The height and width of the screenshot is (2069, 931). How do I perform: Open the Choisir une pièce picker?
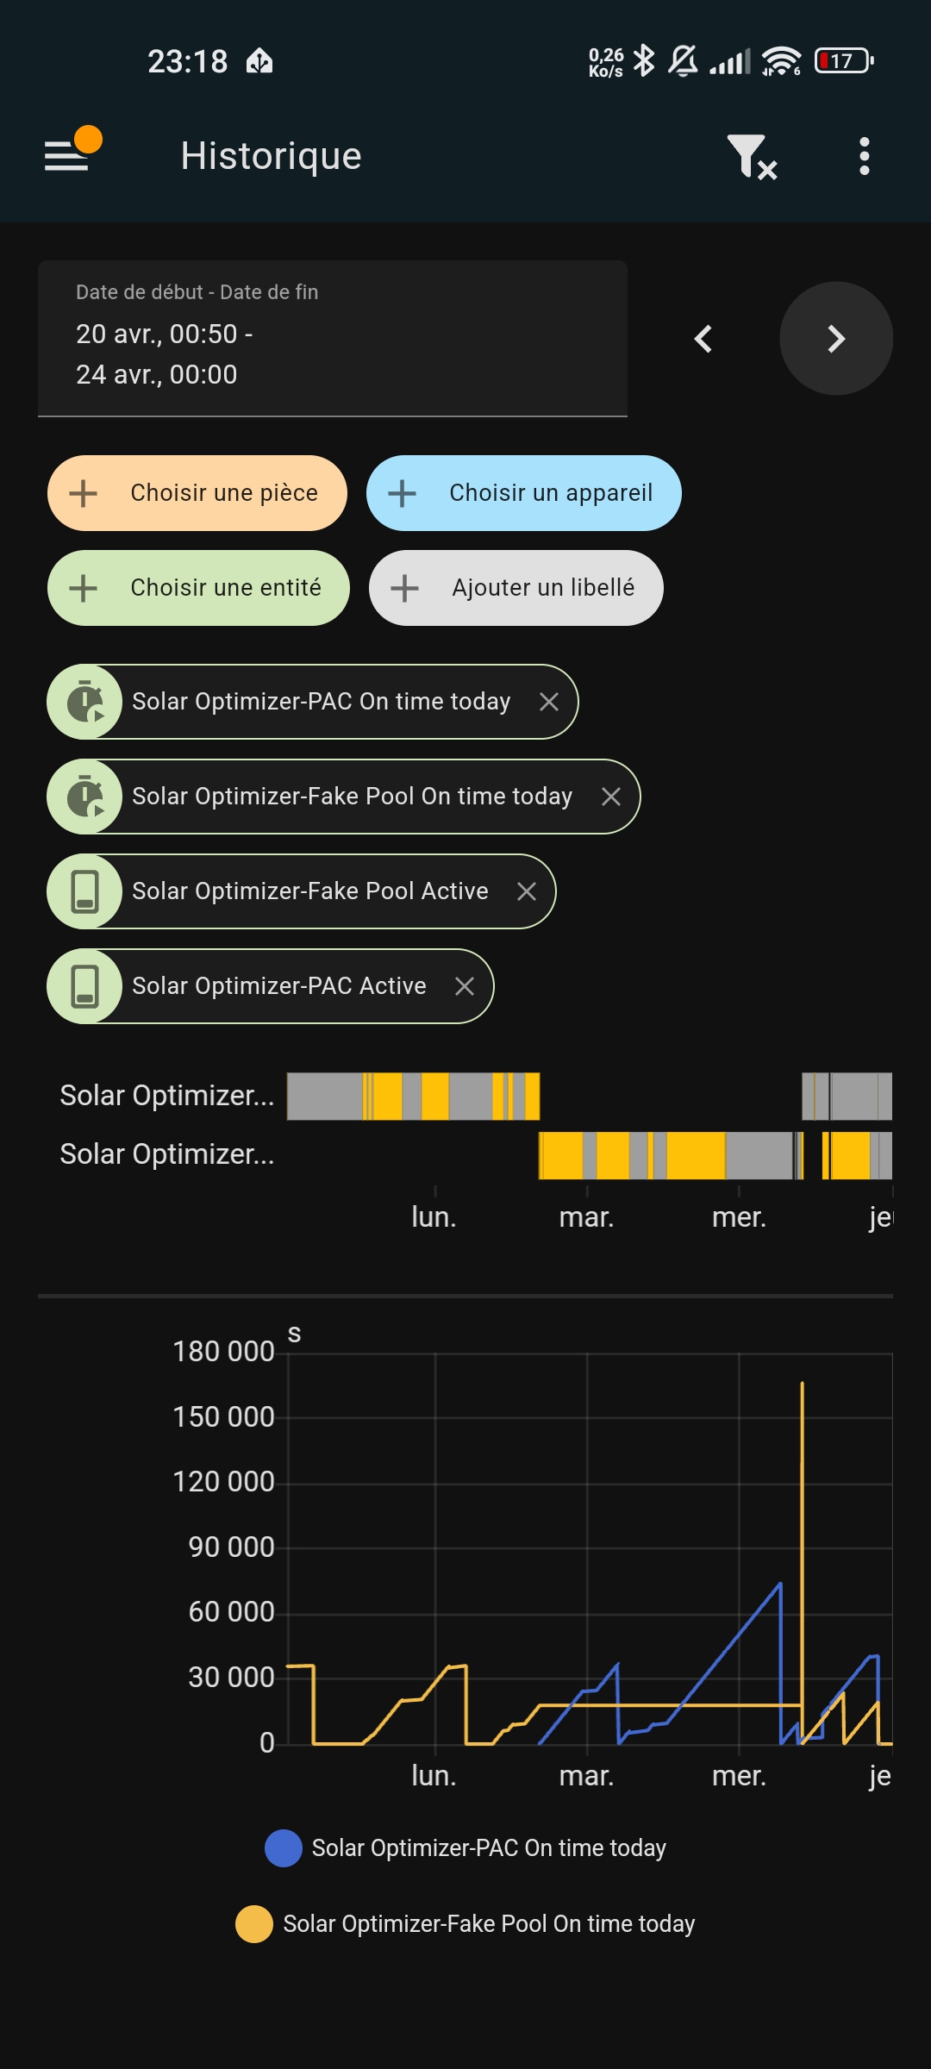197,493
